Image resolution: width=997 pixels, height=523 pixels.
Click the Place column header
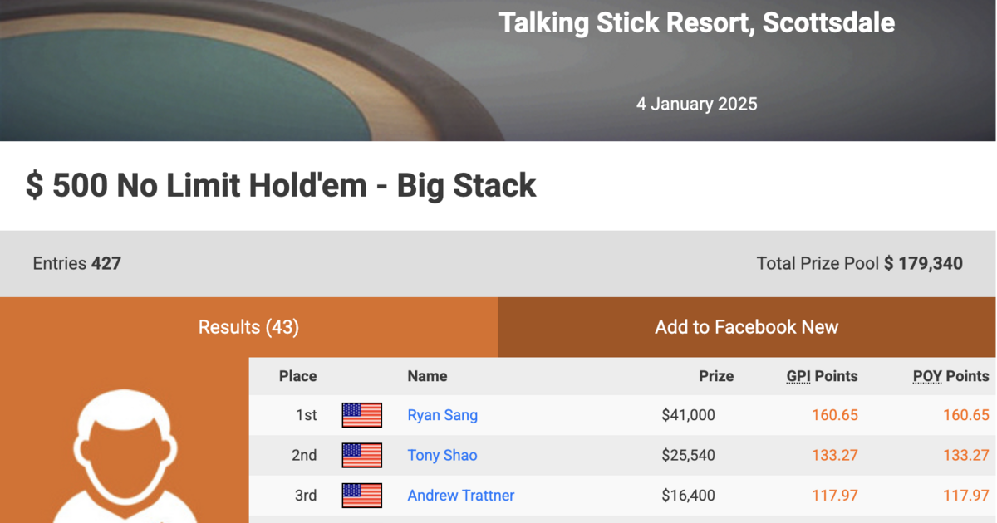tap(297, 376)
